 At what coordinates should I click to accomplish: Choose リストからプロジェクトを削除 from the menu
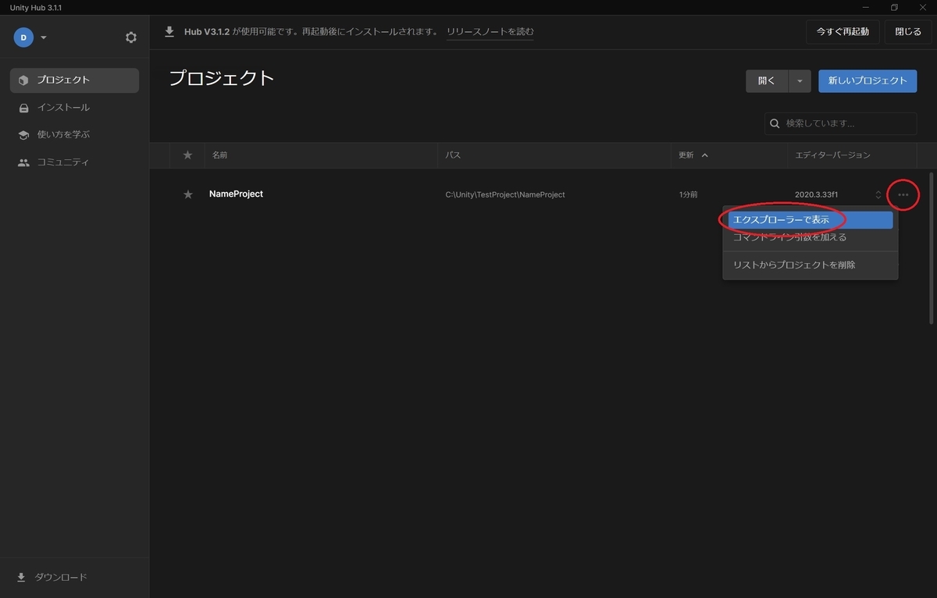811,265
